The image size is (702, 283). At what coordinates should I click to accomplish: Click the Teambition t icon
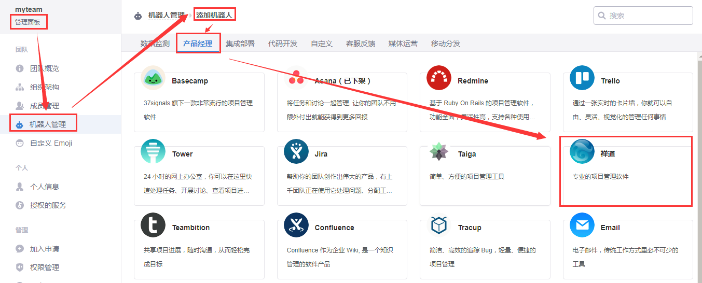click(x=153, y=225)
